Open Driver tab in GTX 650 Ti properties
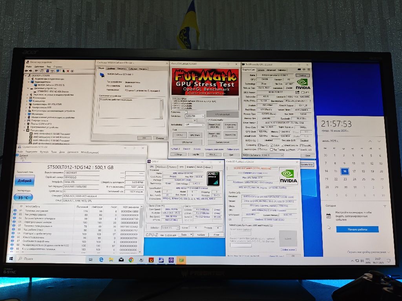Screen dimensions: 402x301 pos(111,69)
